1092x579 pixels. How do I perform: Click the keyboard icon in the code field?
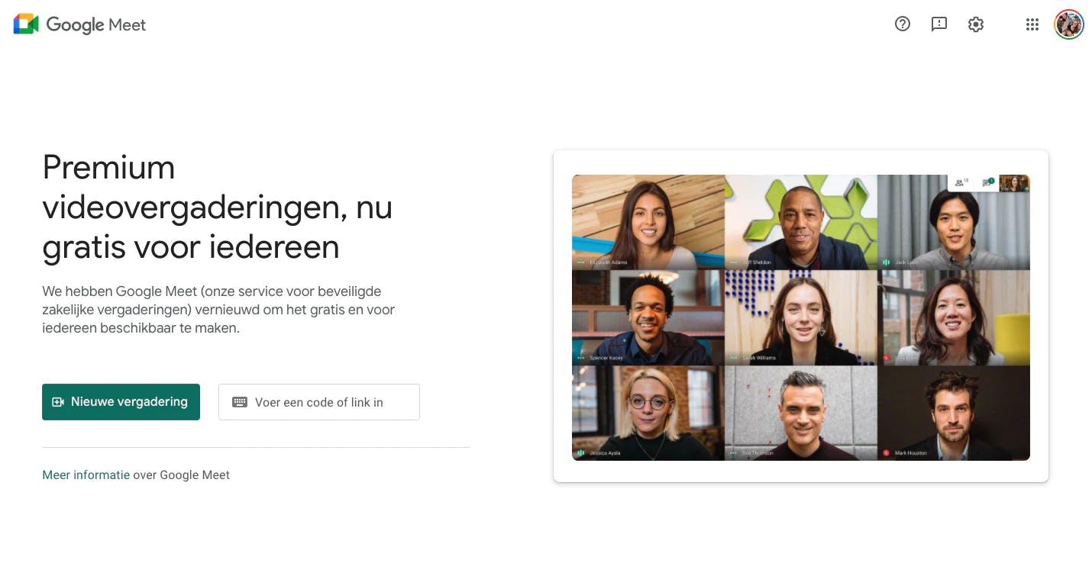(240, 402)
